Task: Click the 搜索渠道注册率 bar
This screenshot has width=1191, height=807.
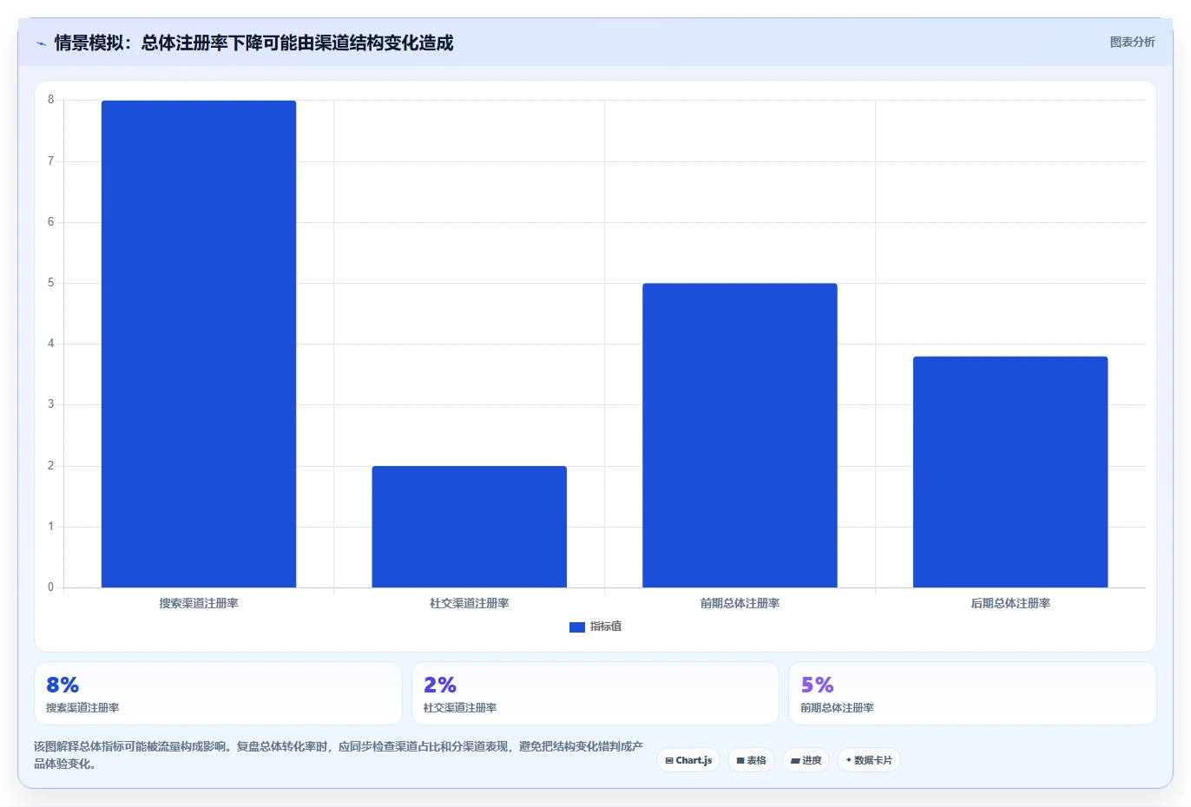Action: 199,344
